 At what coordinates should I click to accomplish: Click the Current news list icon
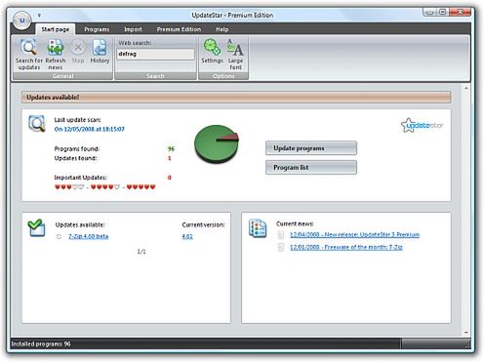258,228
